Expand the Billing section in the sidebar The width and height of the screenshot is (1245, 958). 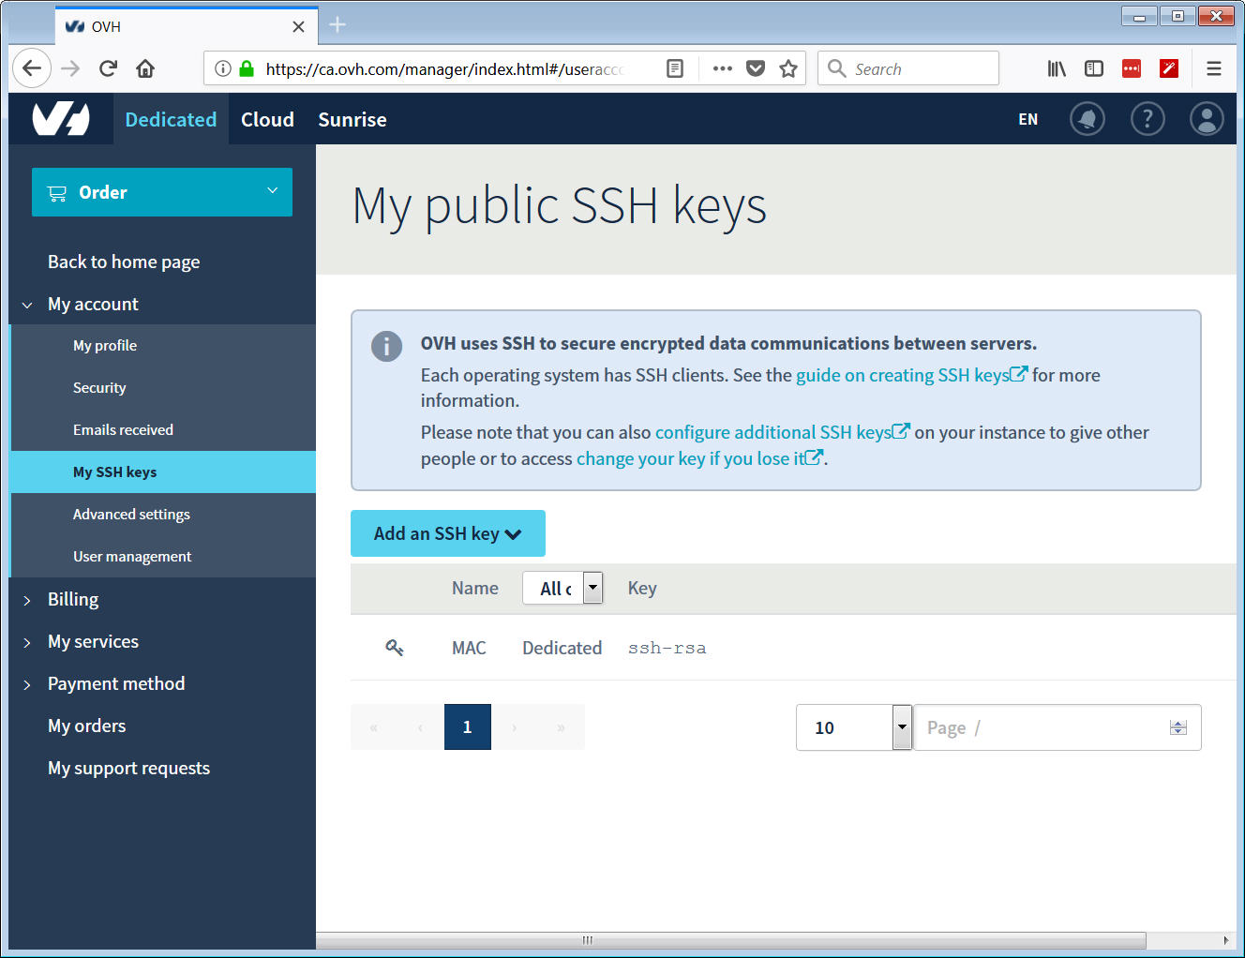[x=72, y=599]
